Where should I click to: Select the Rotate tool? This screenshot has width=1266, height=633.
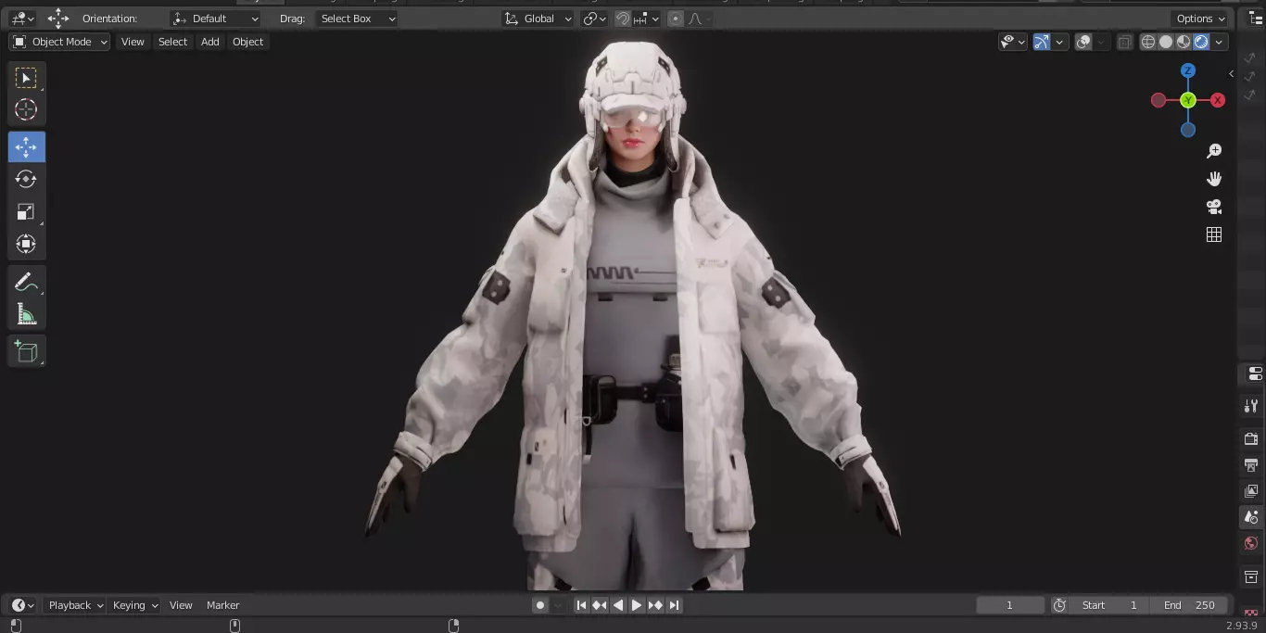[x=26, y=179]
